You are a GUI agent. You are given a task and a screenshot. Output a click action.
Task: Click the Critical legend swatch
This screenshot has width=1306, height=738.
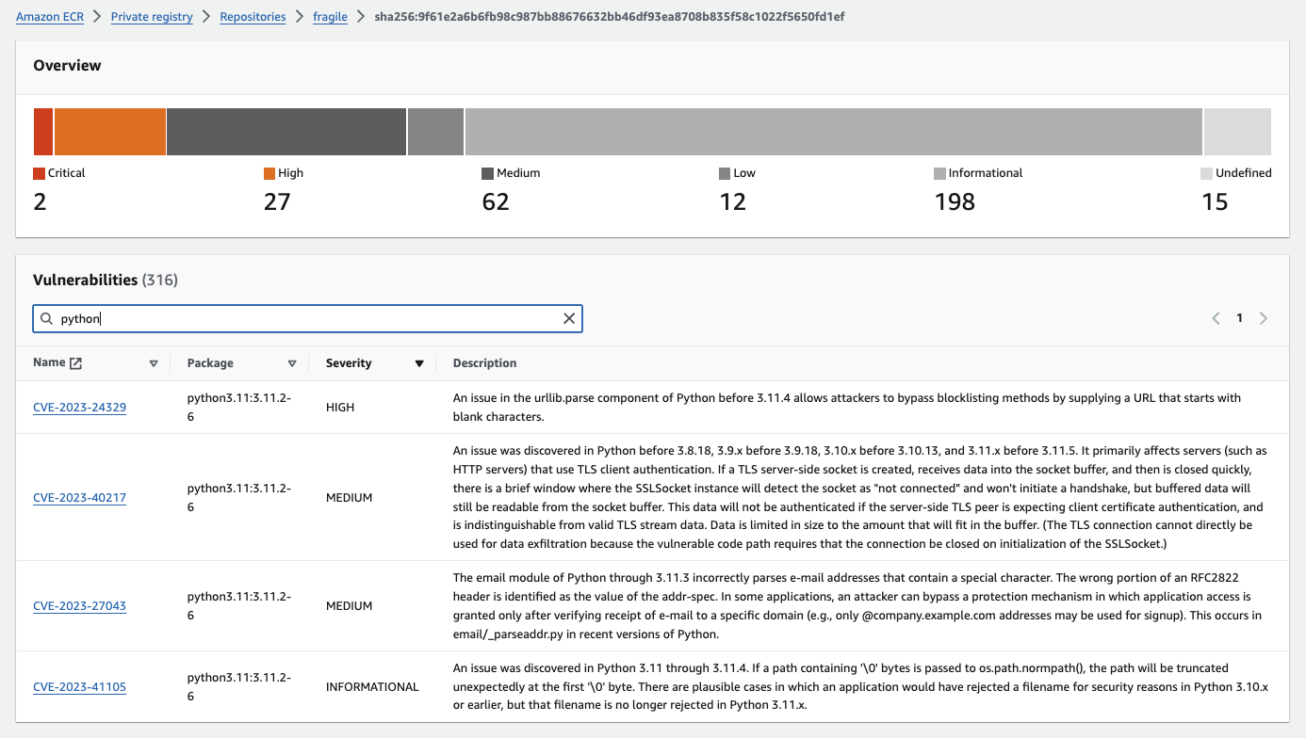point(39,173)
